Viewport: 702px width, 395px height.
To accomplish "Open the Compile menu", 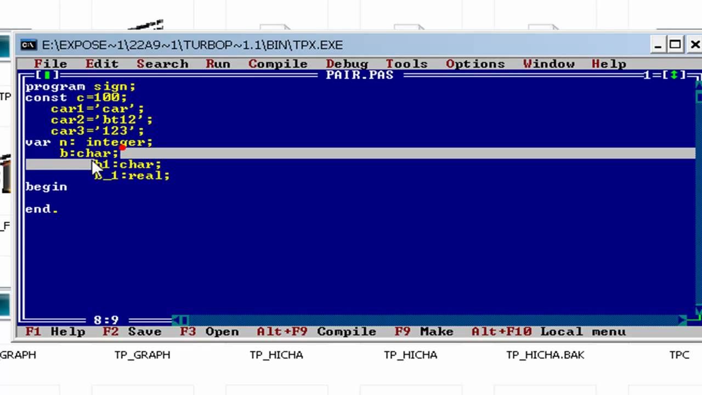I will [x=278, y=64].
